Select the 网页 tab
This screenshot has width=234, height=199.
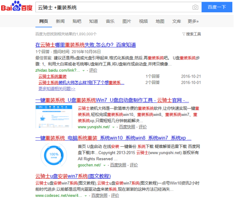click(44, 22)
